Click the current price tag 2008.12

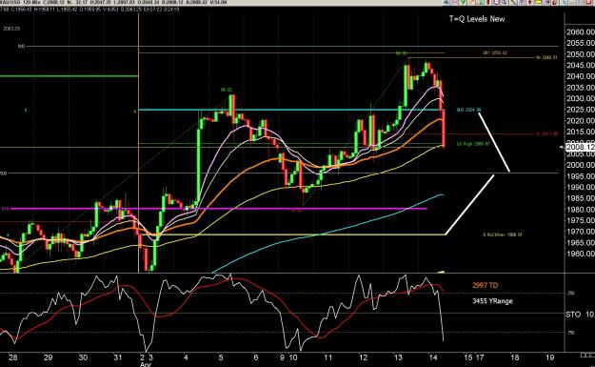pos(580,147)
